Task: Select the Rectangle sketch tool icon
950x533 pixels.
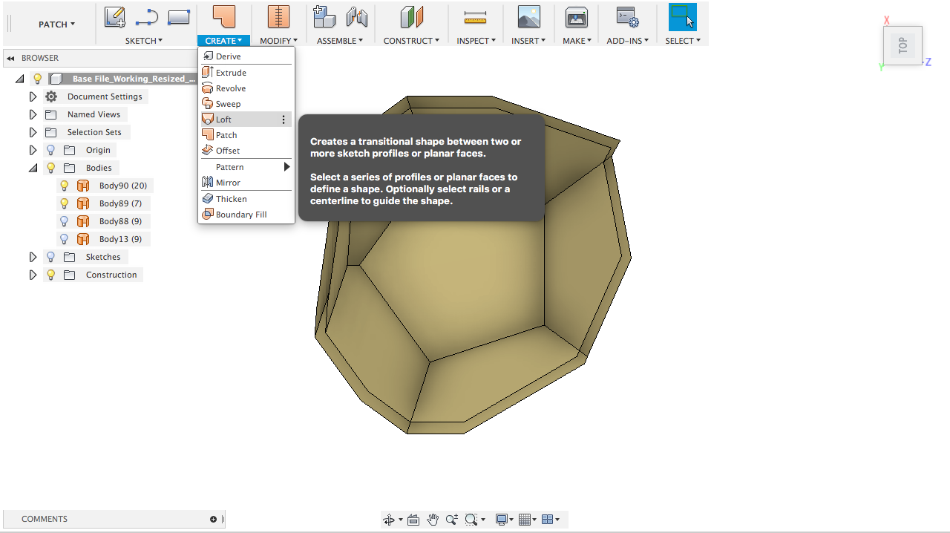Action: pos(179,17)
